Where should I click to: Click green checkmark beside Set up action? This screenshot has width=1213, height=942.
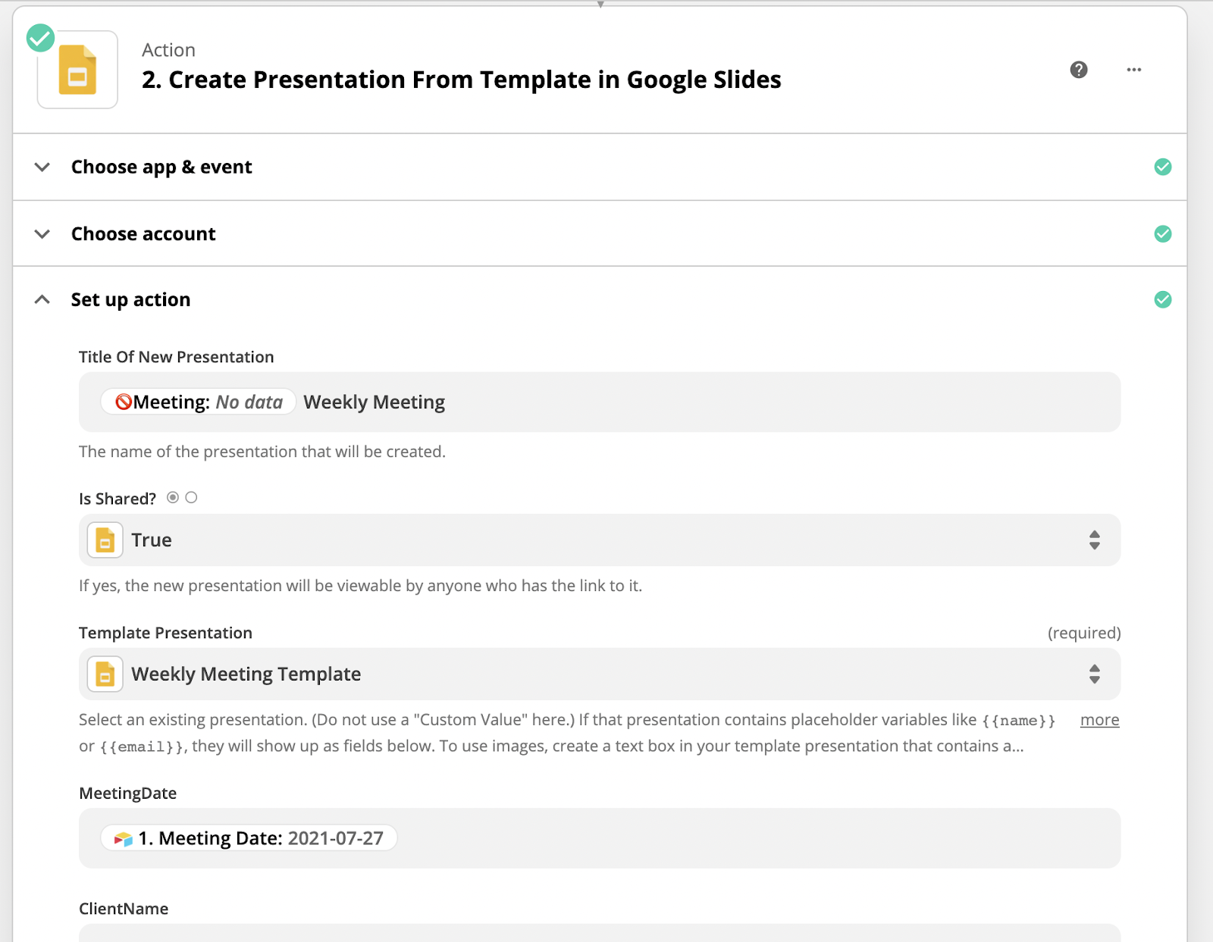[x=1163, y=299]
